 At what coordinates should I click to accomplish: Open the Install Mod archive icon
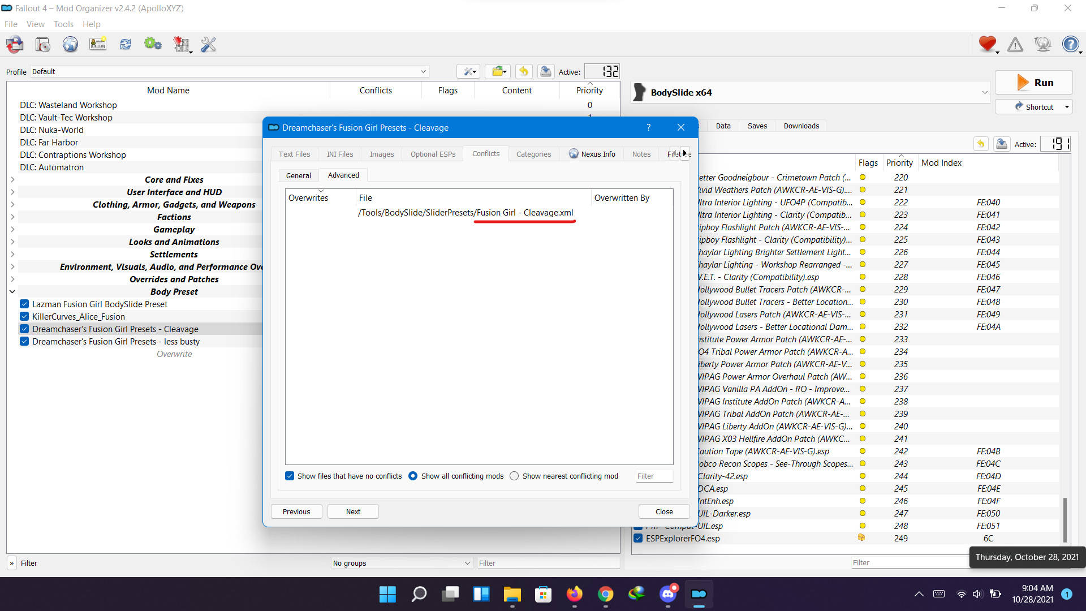[42, 44]
